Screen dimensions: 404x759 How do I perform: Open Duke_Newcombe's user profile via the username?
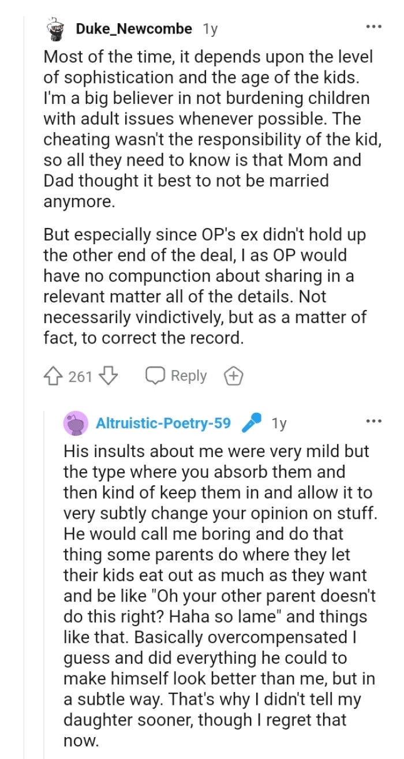(x=134, y=29)
